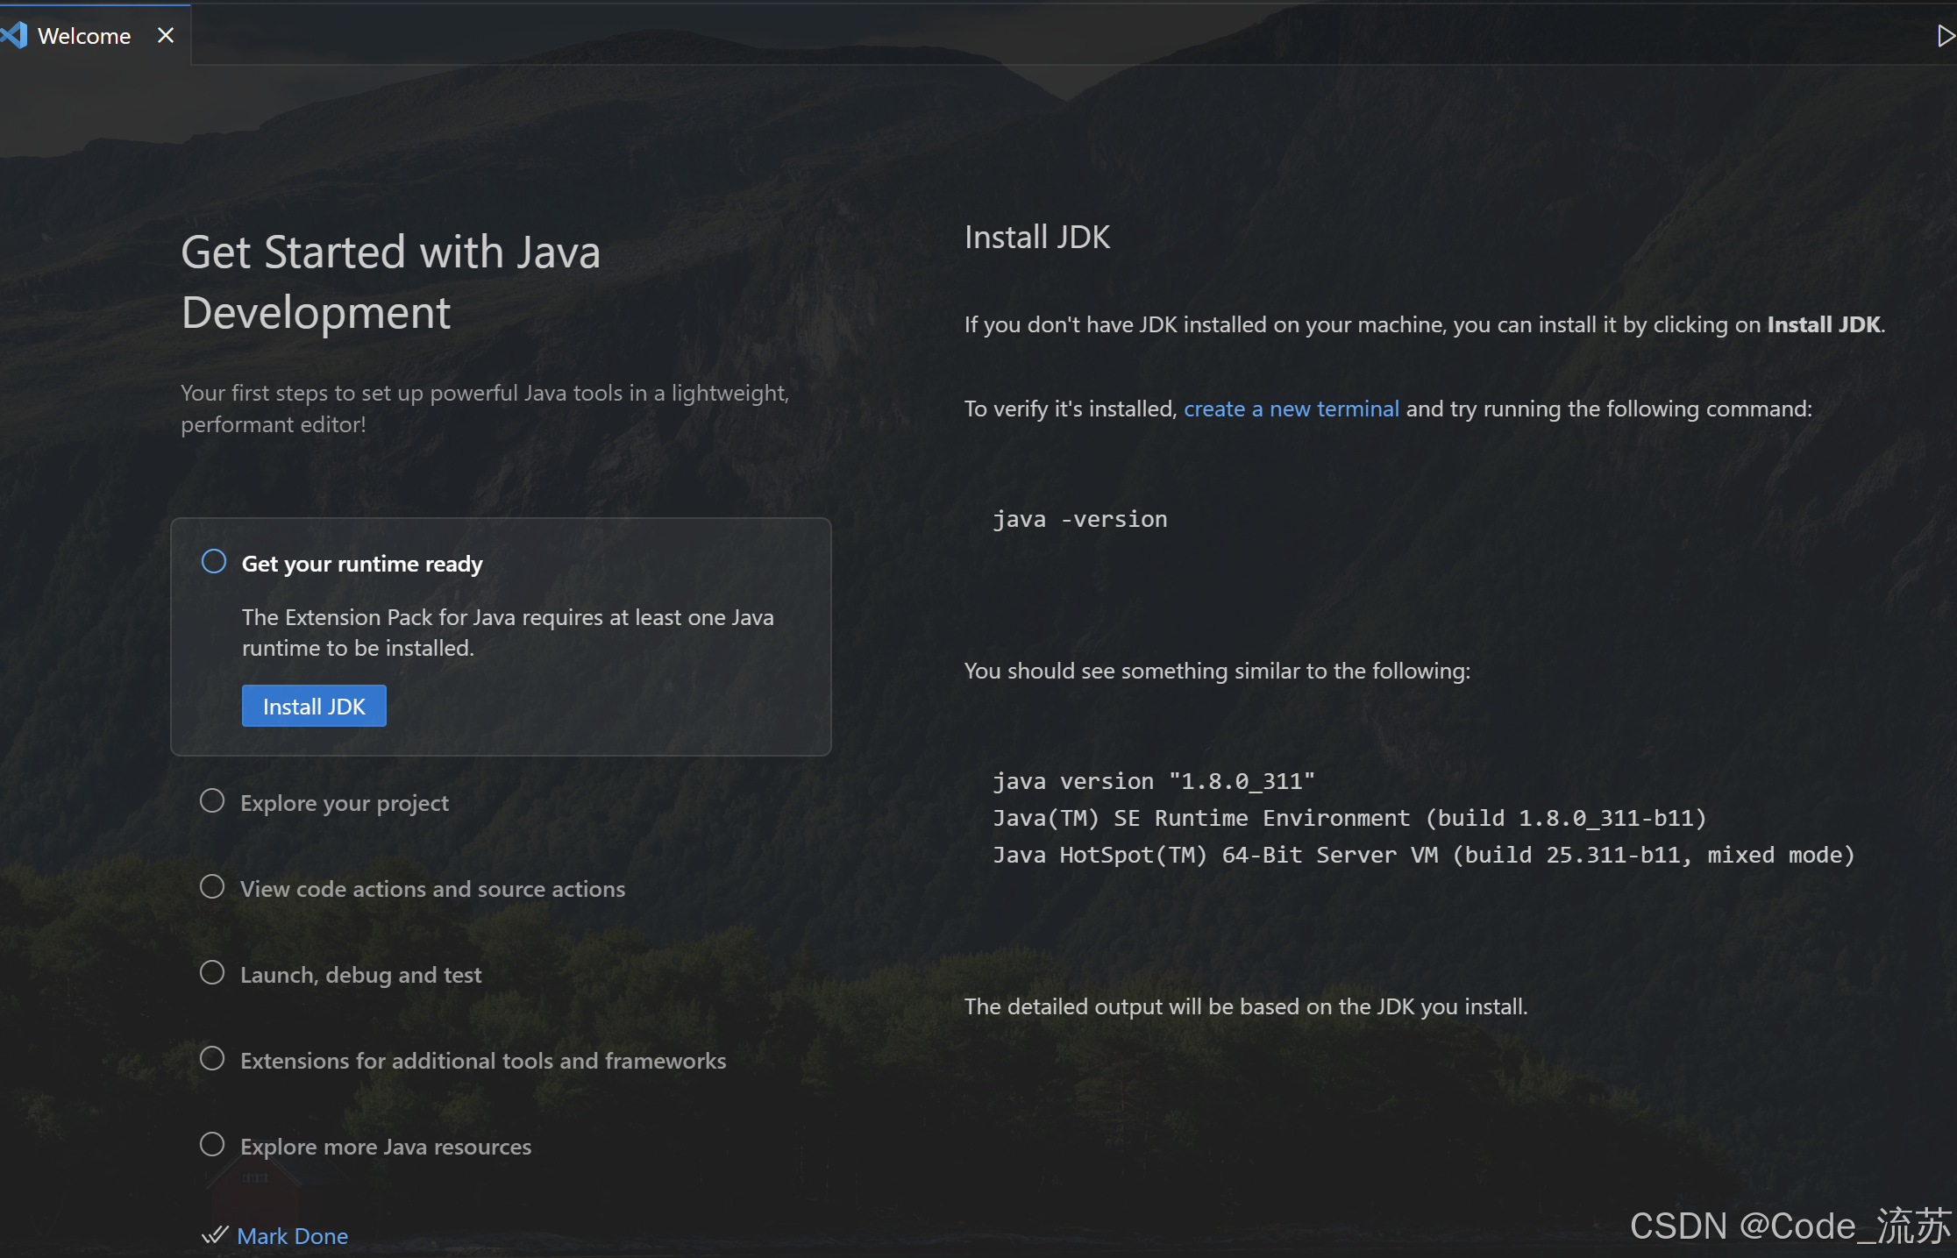Click the Mark Done link
The width and height of the screenshot is (1957, 1258).
pos(292,1236)
